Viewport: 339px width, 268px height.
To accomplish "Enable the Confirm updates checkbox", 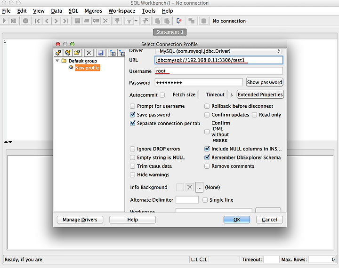I will 207,115.
